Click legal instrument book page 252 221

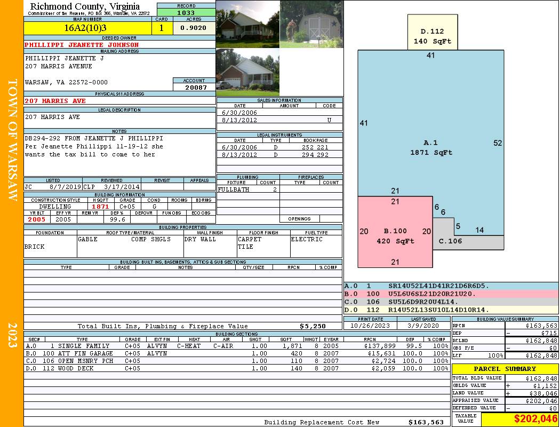(315, 147)
